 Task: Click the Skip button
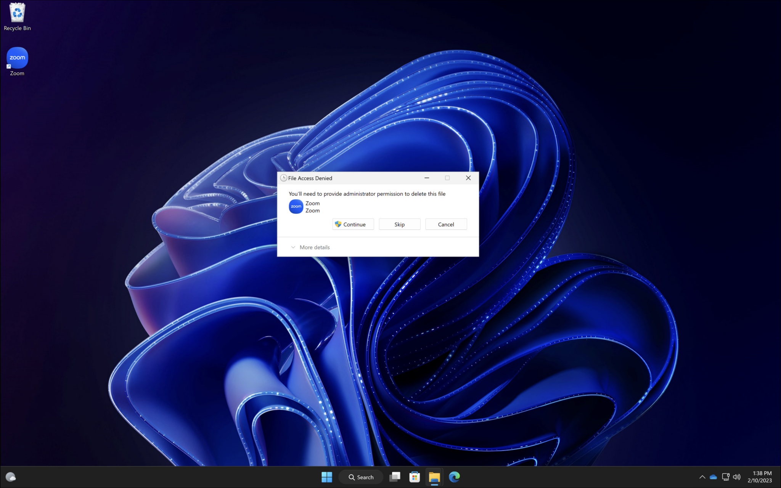point(400,224)
